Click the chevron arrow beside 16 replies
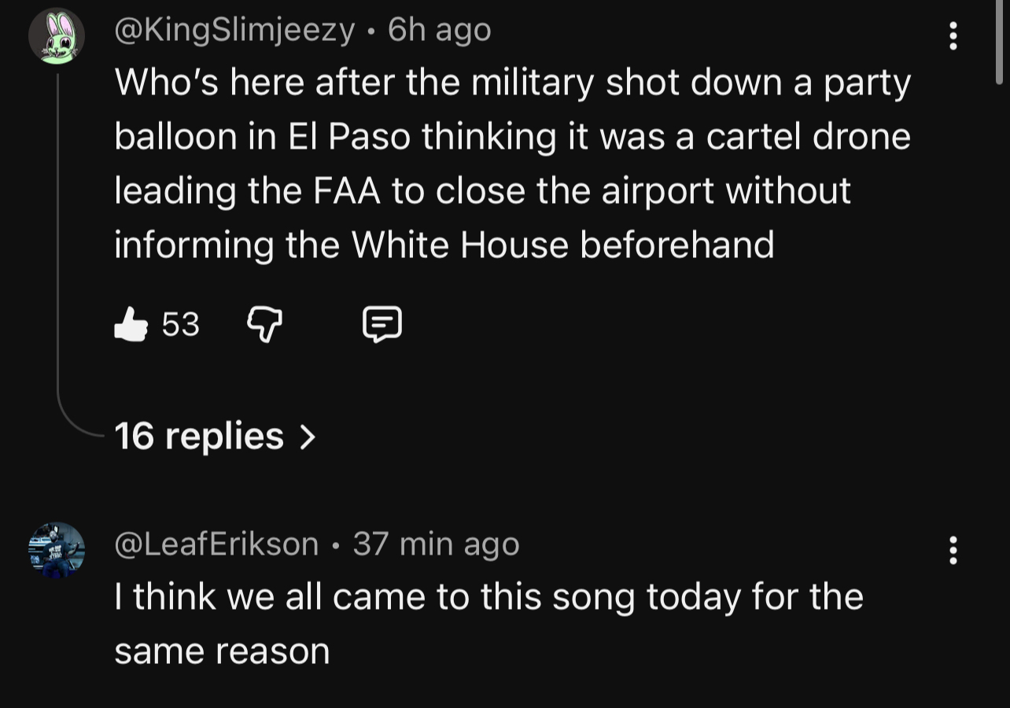Image resolution: width=1010 pixels, height=708 pixels. point(308,436)
